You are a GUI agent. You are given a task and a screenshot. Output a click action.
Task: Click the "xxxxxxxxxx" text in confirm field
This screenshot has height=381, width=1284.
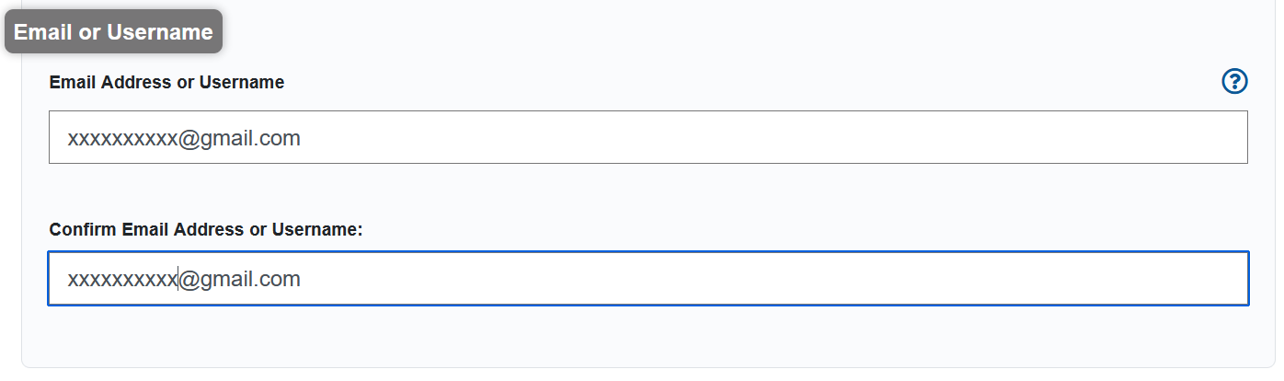[x=121, y=279]
